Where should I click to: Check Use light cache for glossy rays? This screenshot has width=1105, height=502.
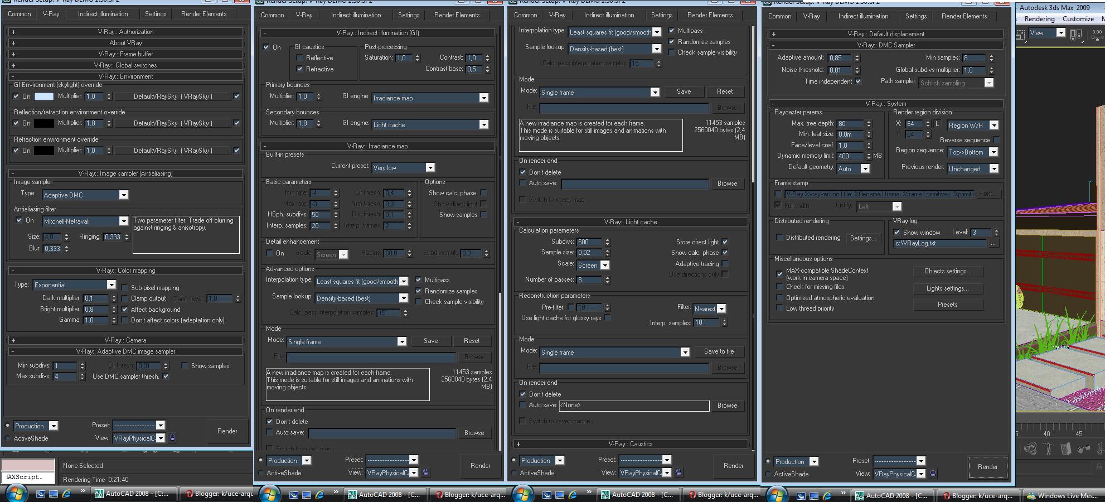pyautogui.click(x=607, y=318)
